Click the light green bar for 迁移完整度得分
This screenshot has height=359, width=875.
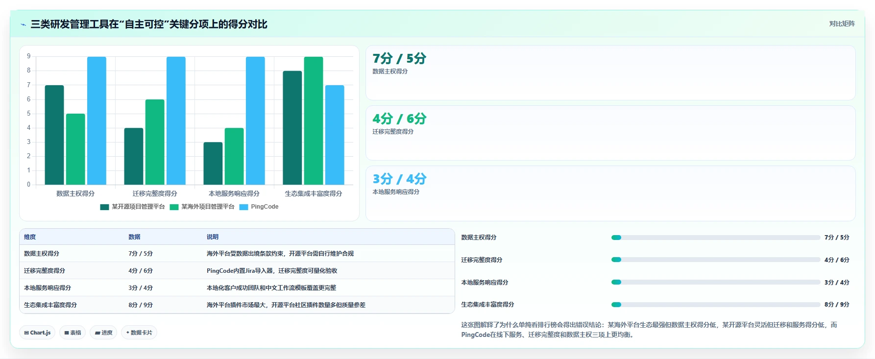(x=155, y=142)
